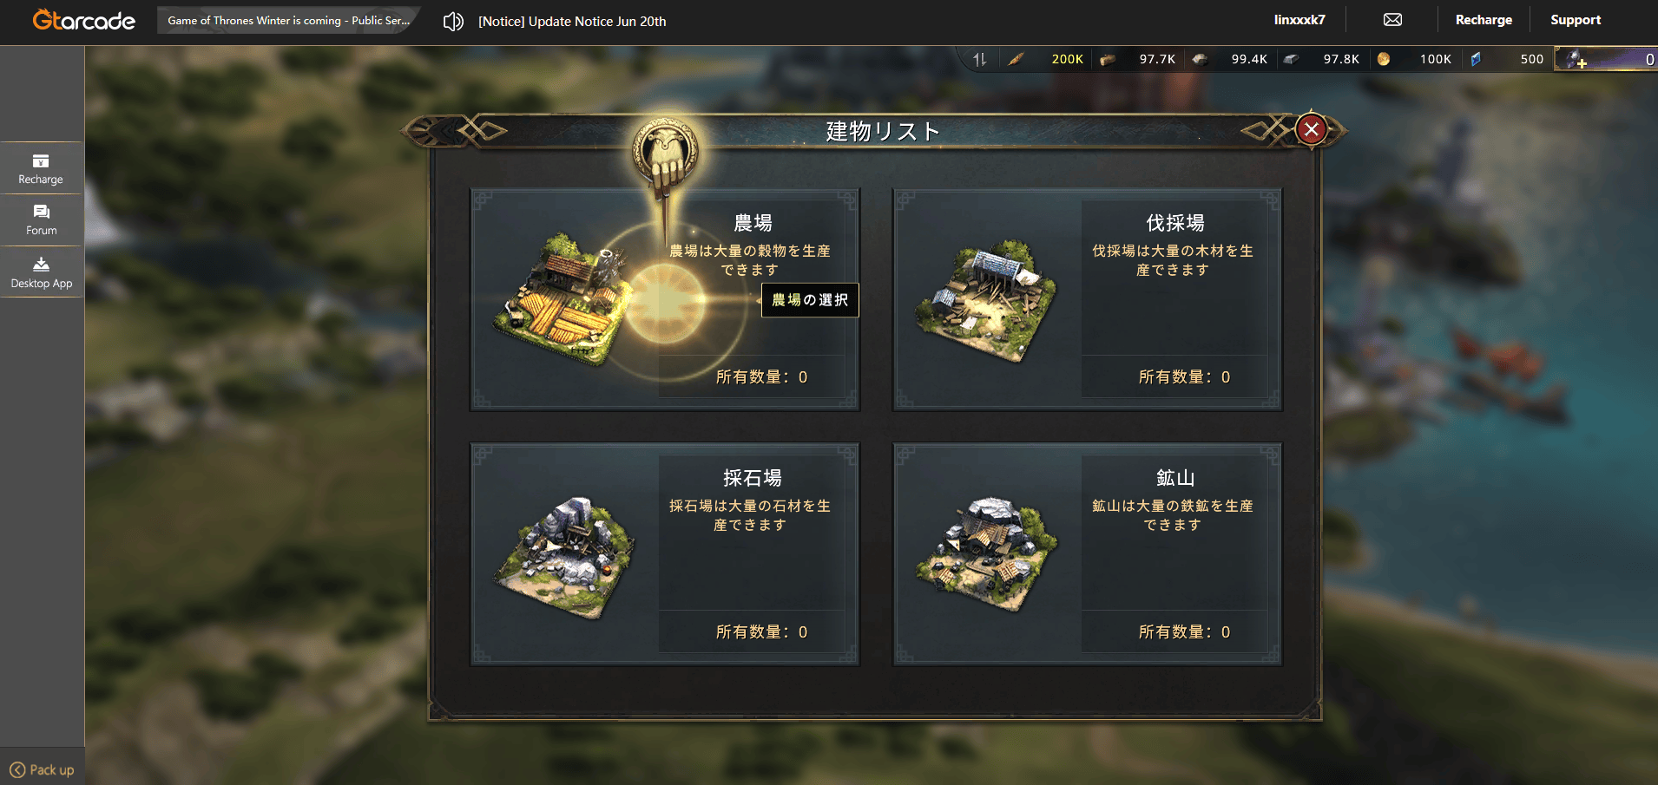Close the 建物リスト dialog with red X
This screenshot has height=785, width=1658.
click(x=1312, y=130)
